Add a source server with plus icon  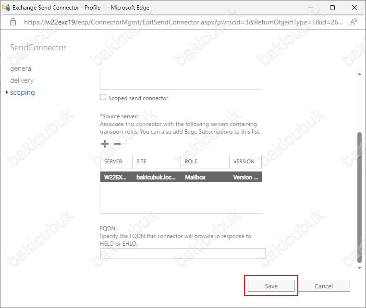pyautogui.click(x=105, y=144)
